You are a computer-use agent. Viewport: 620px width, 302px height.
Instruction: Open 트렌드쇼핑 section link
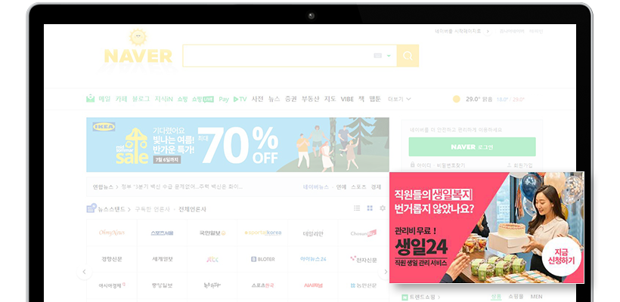421,297
